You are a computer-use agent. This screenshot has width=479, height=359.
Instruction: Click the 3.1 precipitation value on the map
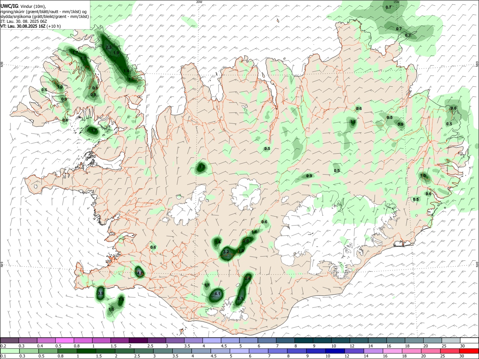coord(240,298)
